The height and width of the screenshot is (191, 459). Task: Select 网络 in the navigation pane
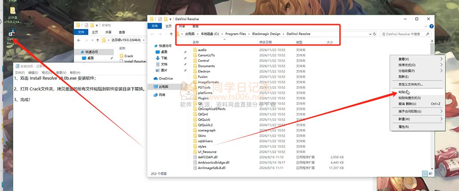click(162, 95)
